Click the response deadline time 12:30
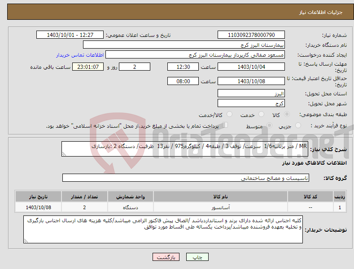354x269 pixels. [183, 67]
